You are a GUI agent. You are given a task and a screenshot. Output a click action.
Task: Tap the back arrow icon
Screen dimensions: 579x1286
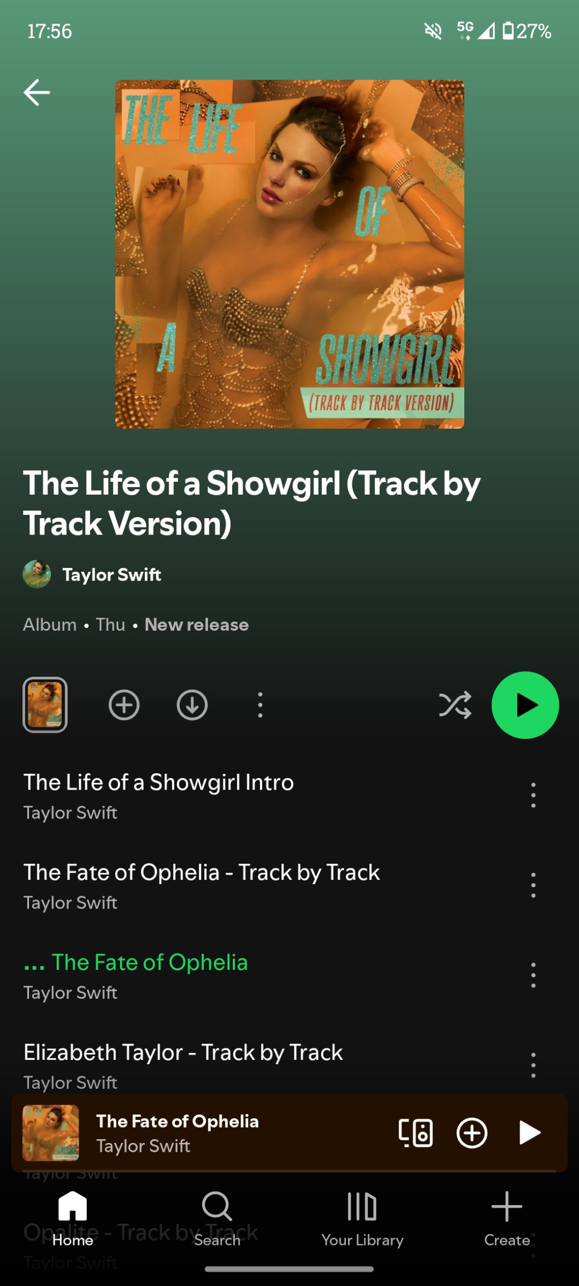(37, 92)
